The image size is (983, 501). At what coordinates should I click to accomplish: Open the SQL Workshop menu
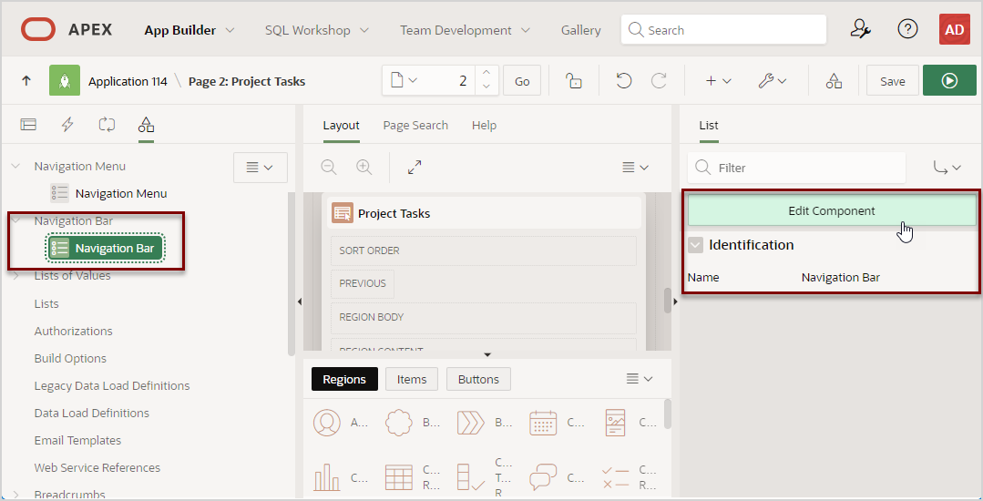(x=317, y=30)
